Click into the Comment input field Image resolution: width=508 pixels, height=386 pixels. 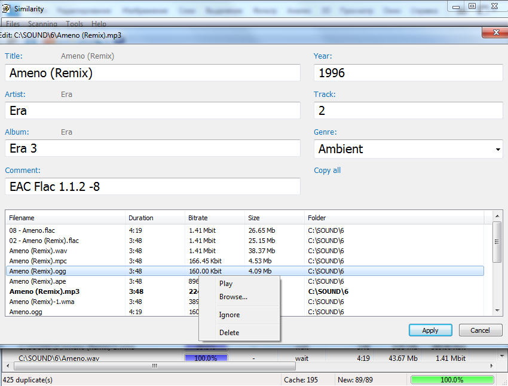[152, 187]
